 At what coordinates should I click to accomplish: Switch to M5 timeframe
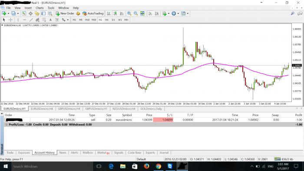point(81,20)
